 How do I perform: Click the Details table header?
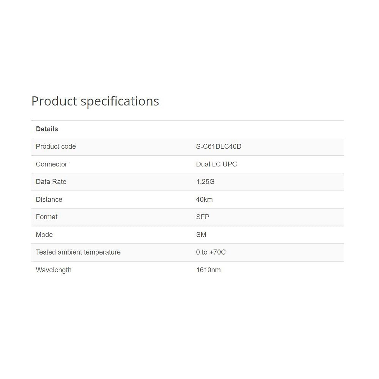[47, 129]
